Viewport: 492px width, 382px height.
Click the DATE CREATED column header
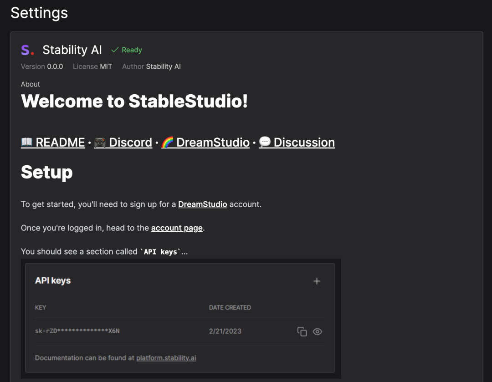point(230,307)
